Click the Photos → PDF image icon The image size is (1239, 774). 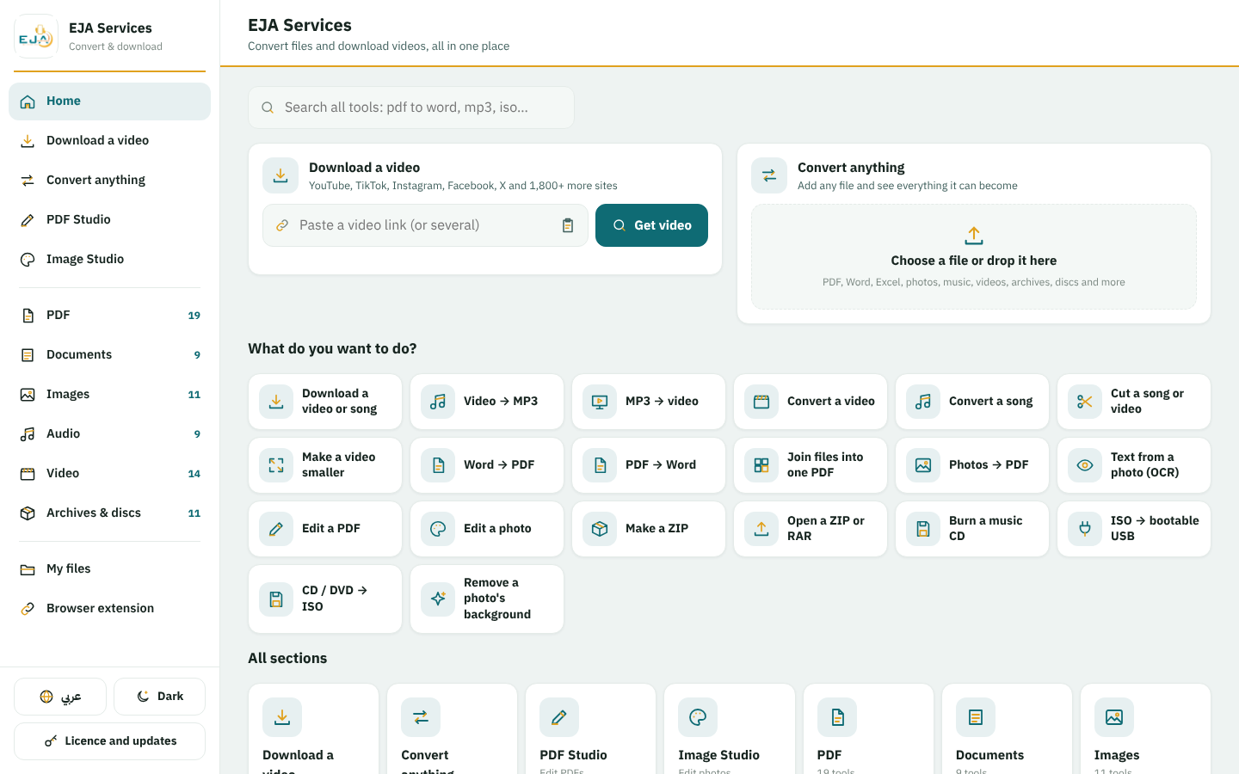click(923, 465)
